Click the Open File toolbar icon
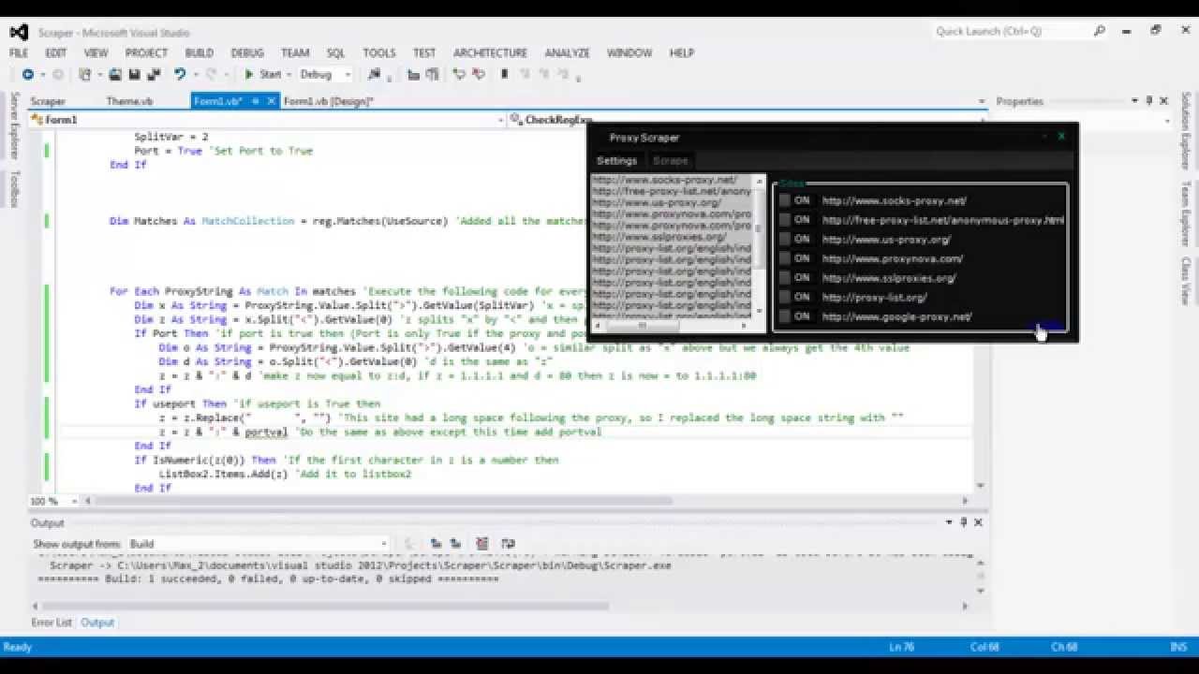 [x=115, y=74]
